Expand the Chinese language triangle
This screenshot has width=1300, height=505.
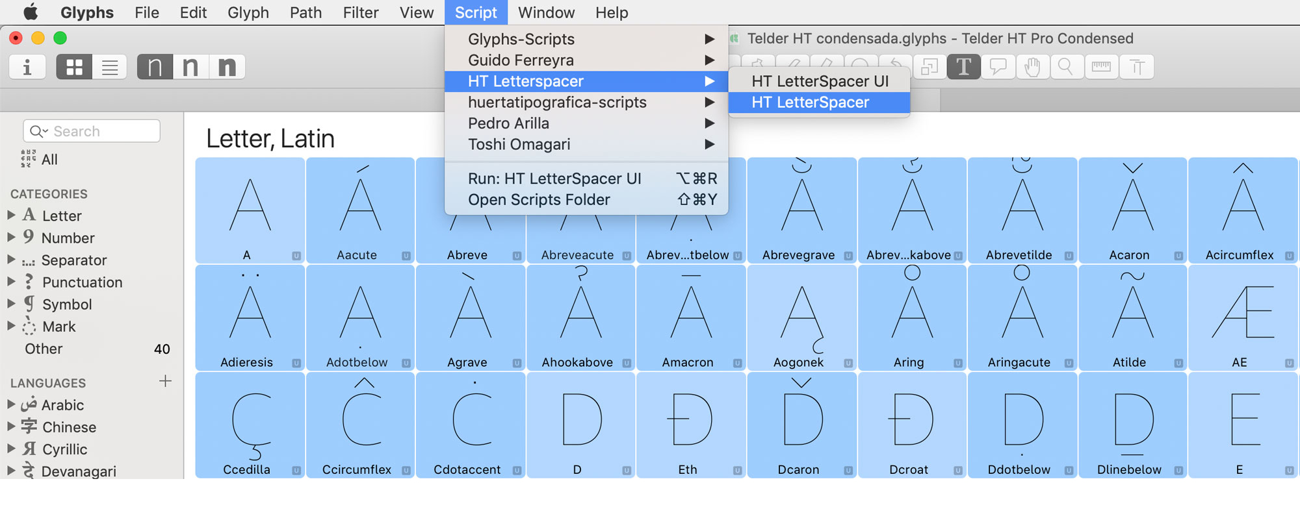pos(11,426)
